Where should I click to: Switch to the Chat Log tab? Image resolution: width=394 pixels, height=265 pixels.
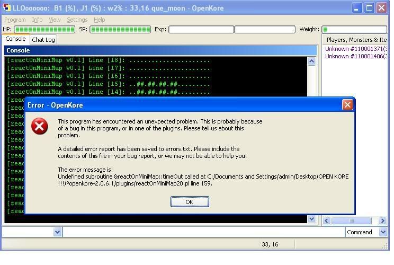pyautogui.click(x=43, y=40)
